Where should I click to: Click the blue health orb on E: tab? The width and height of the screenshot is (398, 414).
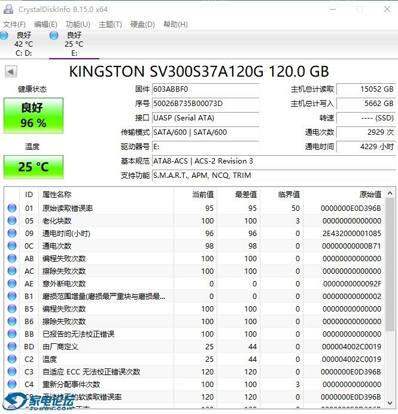pos(54,35)
